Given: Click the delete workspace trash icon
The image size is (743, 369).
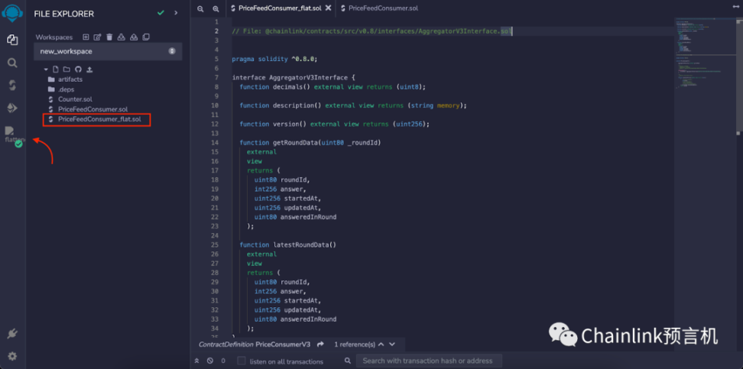Looking at the screenshot, I should tap(109, 37).
